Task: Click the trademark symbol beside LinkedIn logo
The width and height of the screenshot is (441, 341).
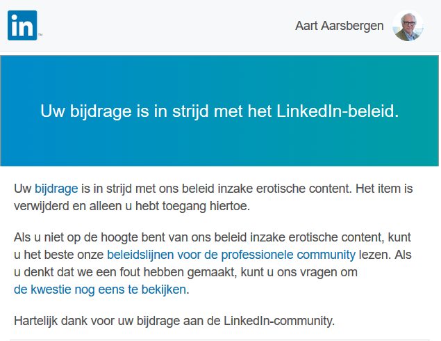Action: pos(40,36)
